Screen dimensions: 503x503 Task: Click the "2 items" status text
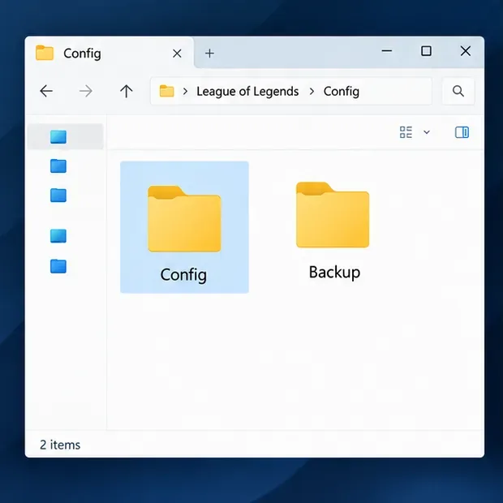coord(60,445)
